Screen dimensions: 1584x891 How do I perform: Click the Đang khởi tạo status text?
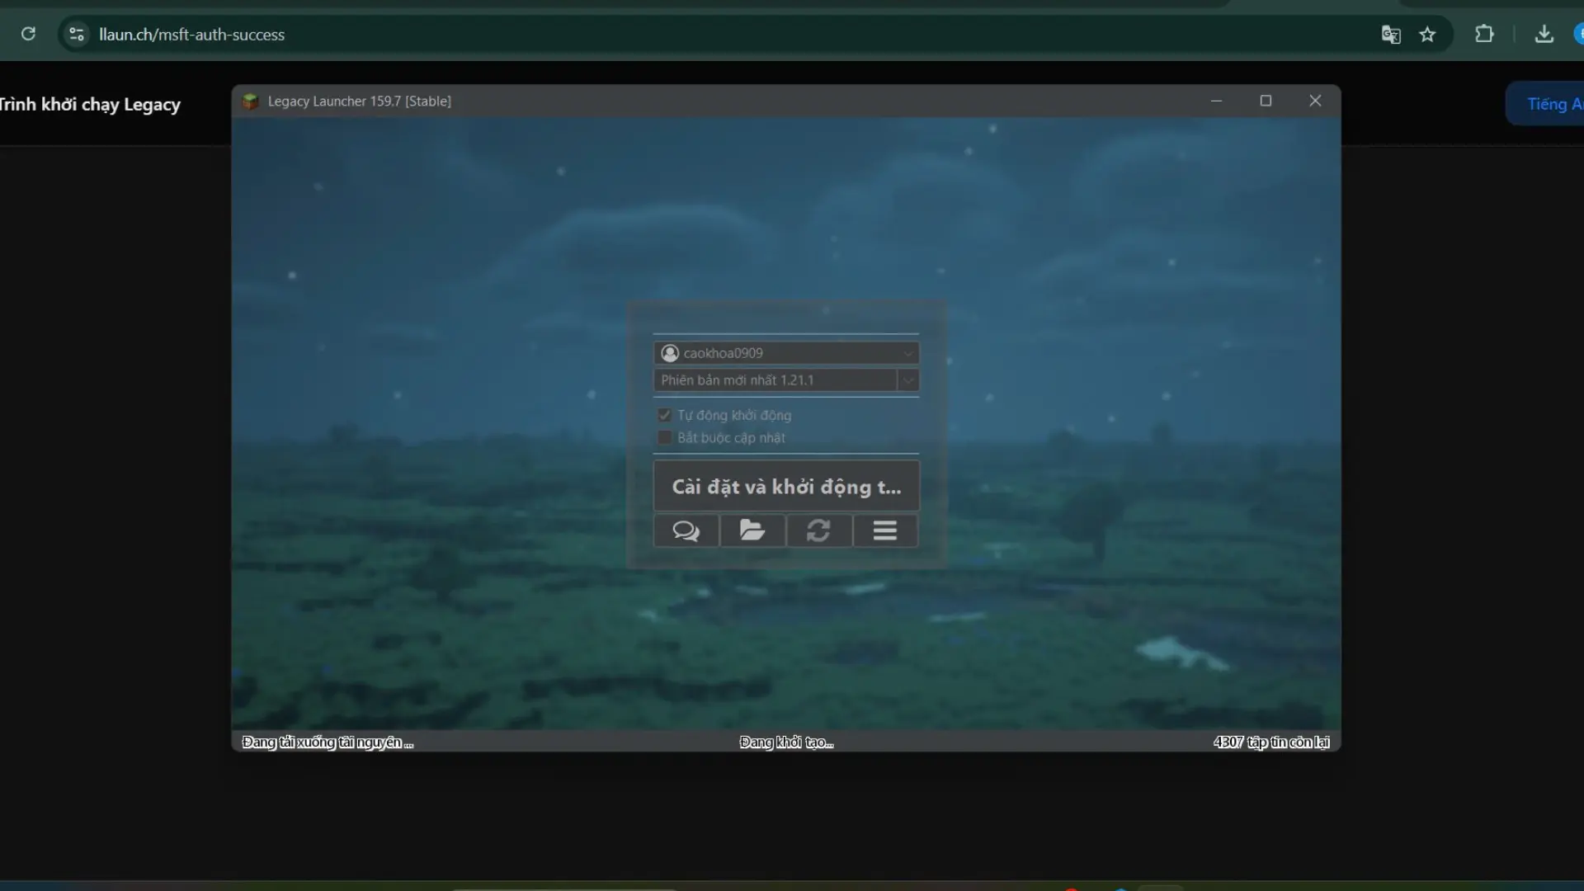[786, 742]
